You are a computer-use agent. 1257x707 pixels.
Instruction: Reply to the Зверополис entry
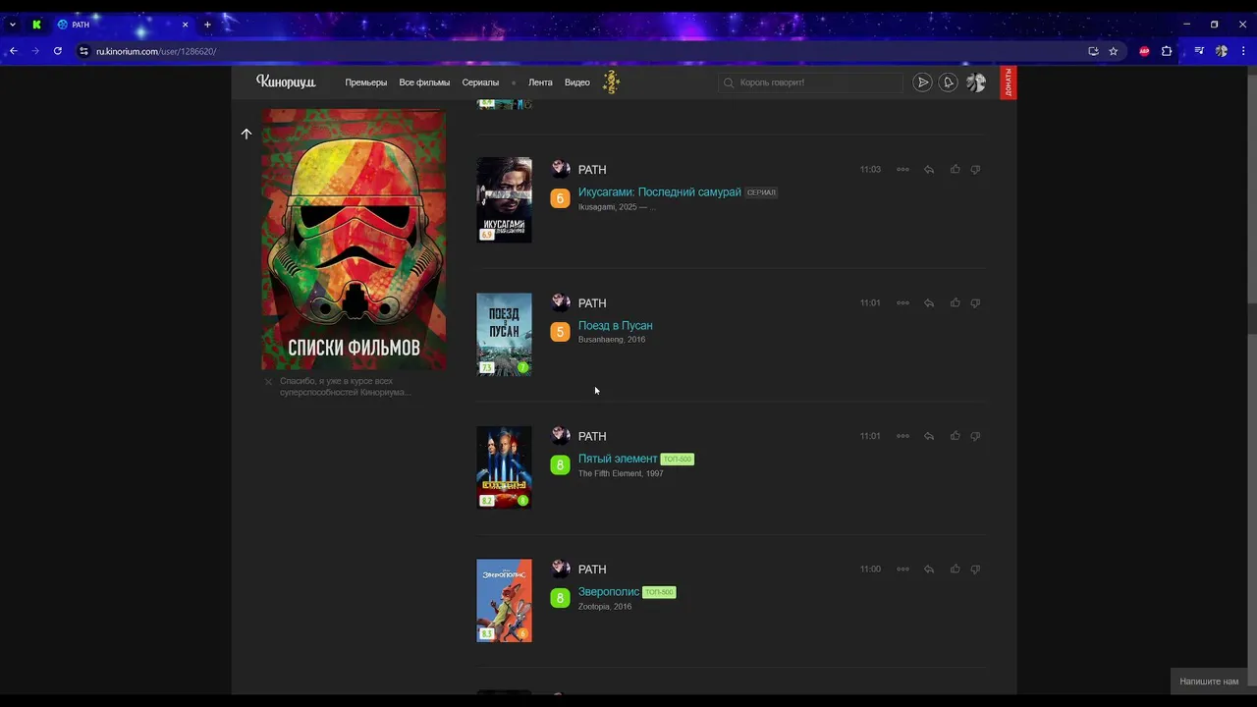(929, 570)
